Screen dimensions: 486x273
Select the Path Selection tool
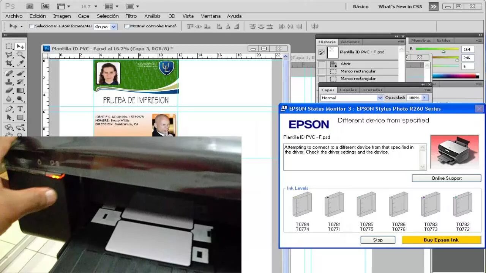pos(9,118)
